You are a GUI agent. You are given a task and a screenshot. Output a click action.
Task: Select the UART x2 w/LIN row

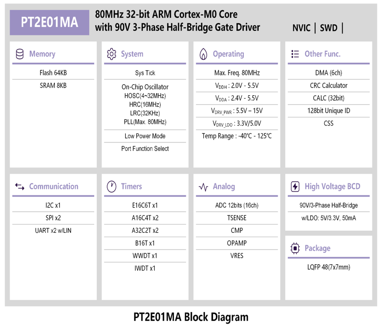pos(53,230)
